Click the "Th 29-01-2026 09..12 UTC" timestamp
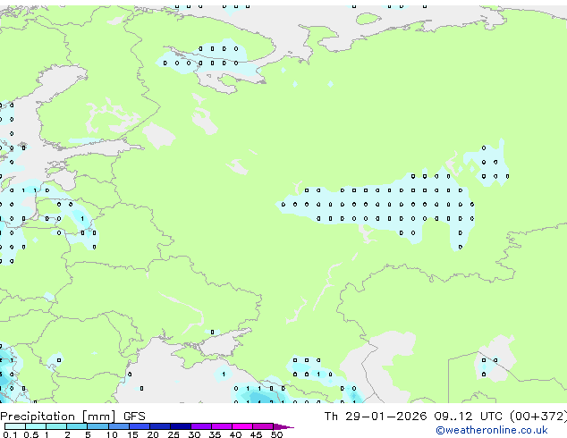 point(415,417)
